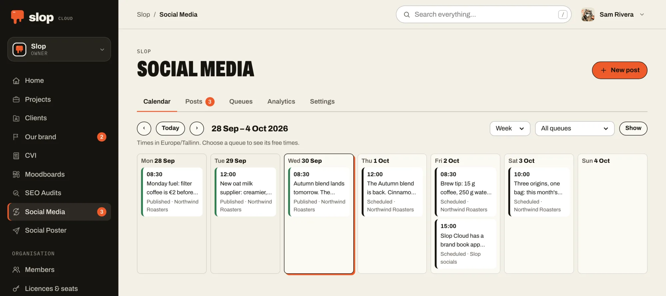This screenshot has height=296, width=666.
Task: Click the Our brand flag icon
Action: tap(16, 137)
